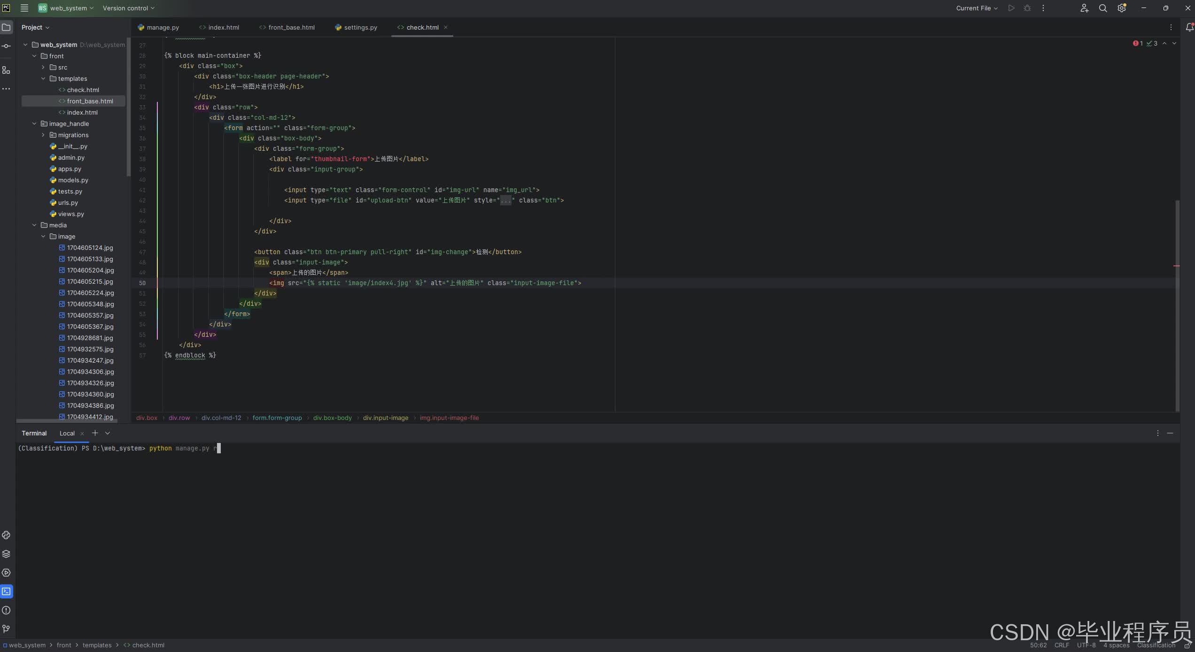Open Python Console from the left sidebar
Viewport: 1195px width, 652px height.
tap(6, 535)
